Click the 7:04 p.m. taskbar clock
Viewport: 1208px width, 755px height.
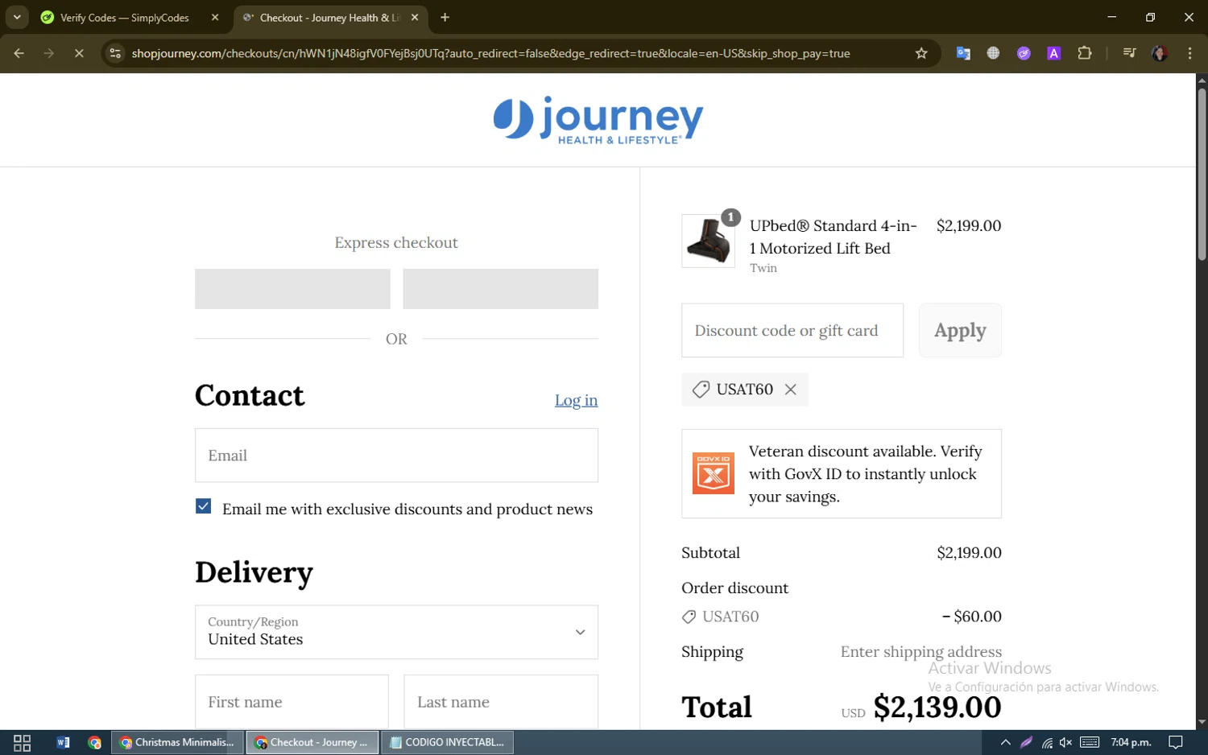click(1131, 742)
